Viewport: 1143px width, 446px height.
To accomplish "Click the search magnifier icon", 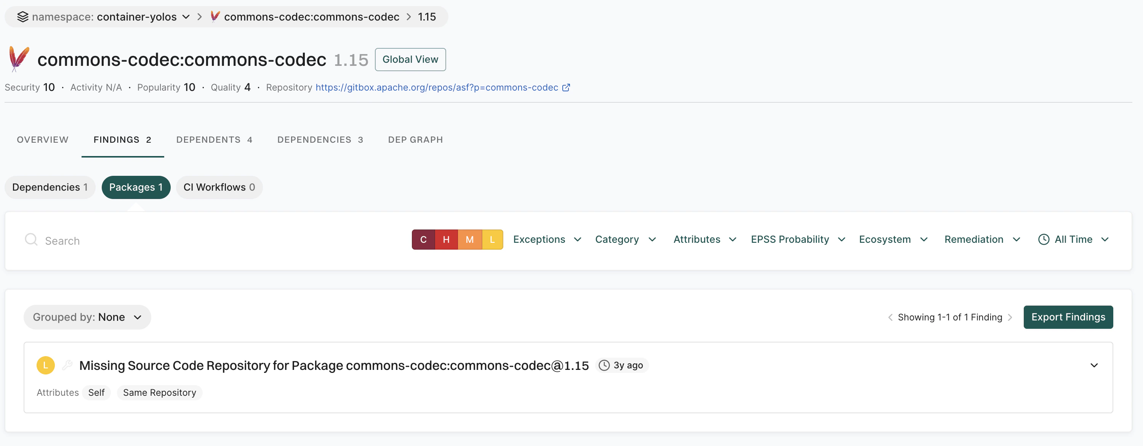I will (30, 240).
